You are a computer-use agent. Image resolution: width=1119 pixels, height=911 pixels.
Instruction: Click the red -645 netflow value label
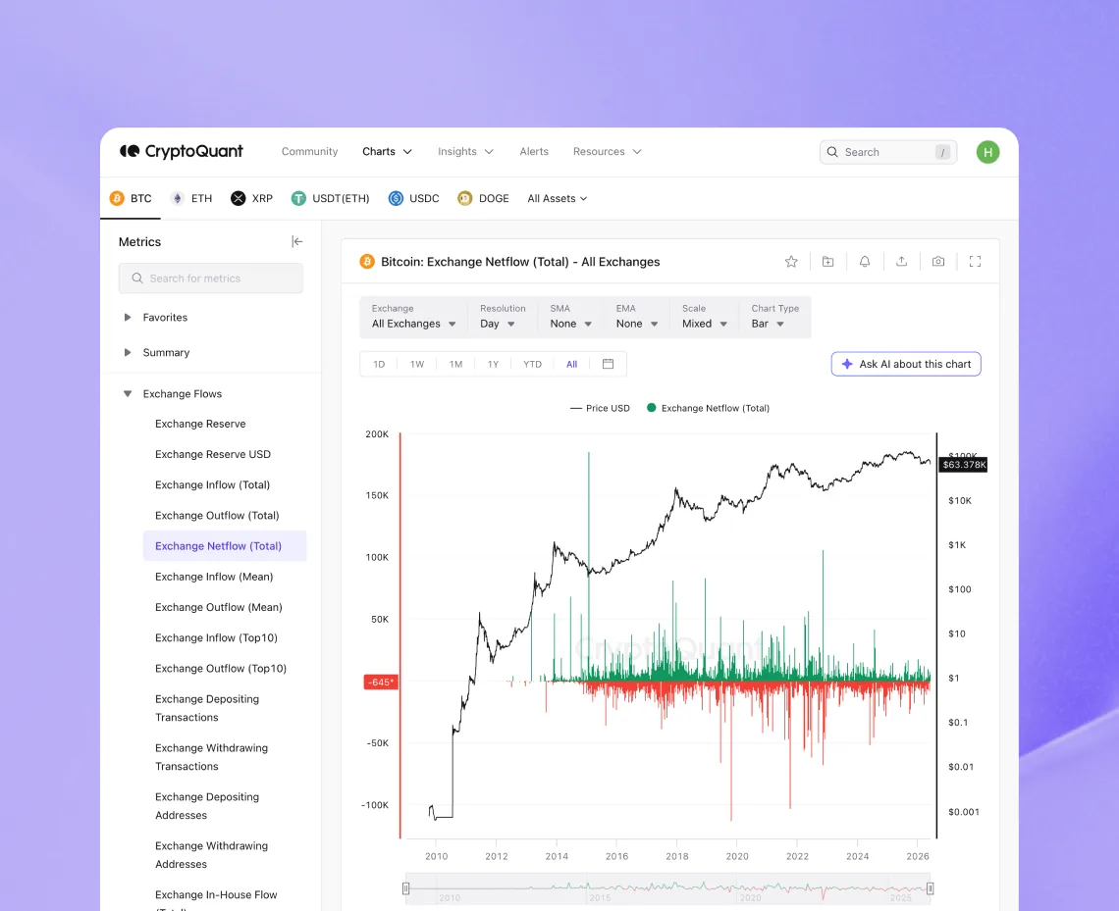pos(381,683)
